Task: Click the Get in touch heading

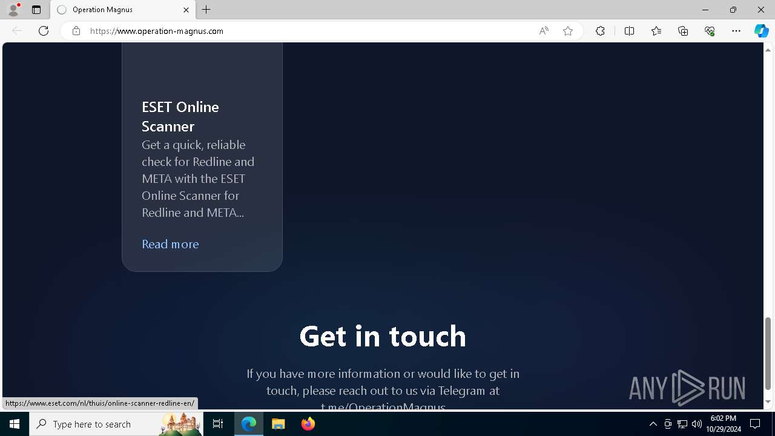Action: [x=383, y=335]
